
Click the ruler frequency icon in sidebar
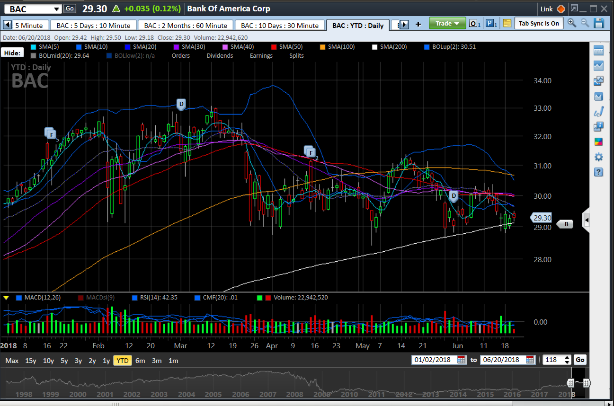pos(598,51)
